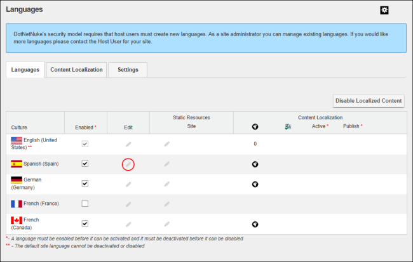Click the Active column header
413x262 pixels.
click(x=320, y=126)
